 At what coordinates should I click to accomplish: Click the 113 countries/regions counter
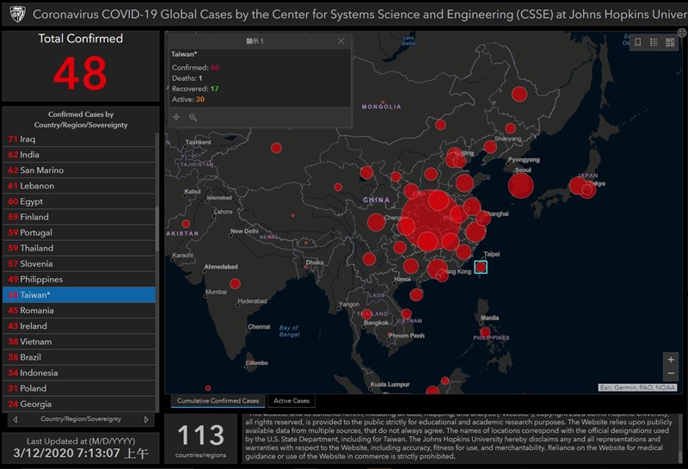[x=201, y=439]
